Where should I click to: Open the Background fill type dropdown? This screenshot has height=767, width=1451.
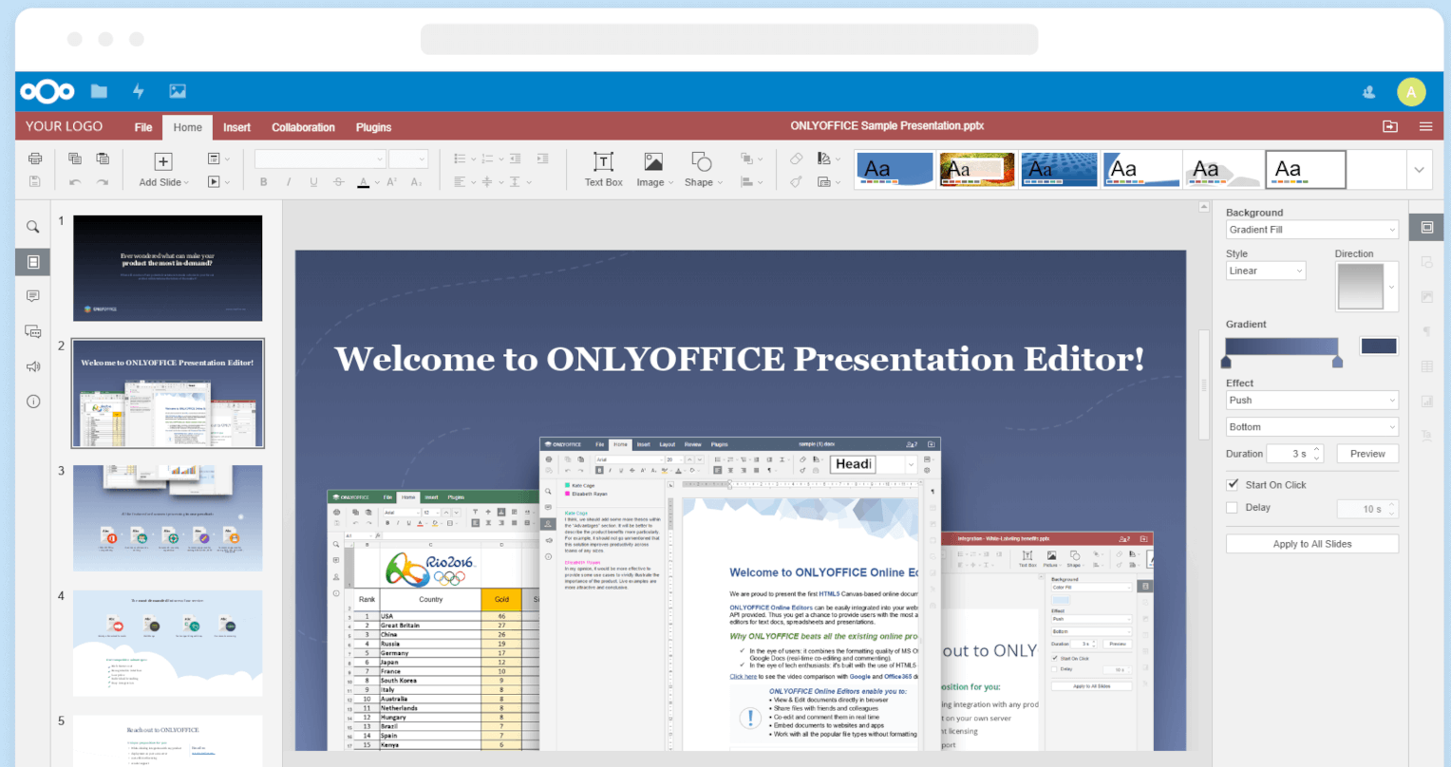pos(1312,230)
